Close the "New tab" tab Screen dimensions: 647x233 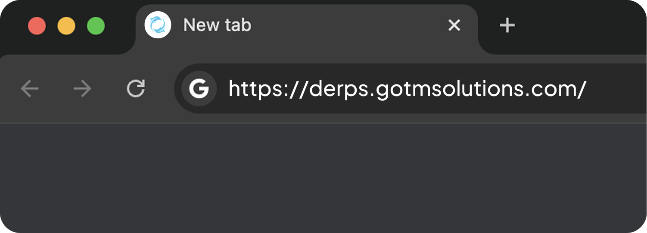pos(454,25)
